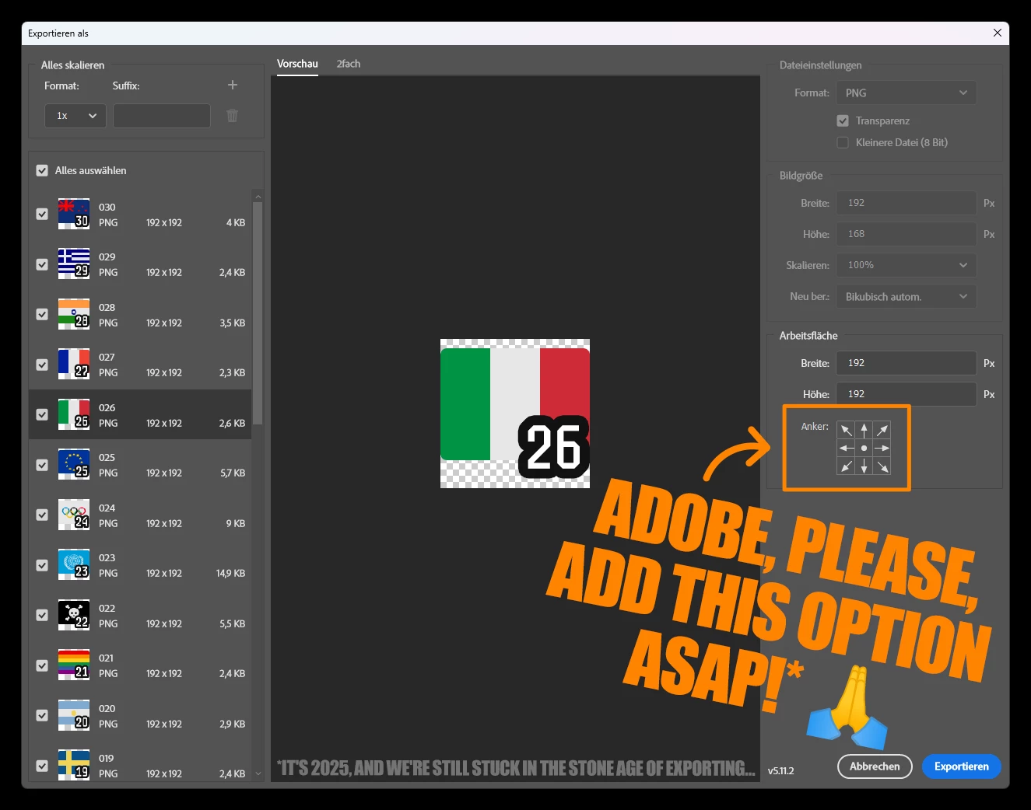Set anchor to middle-left arrow
This screenshot has height=810, width=1031.
coord(846,448)
